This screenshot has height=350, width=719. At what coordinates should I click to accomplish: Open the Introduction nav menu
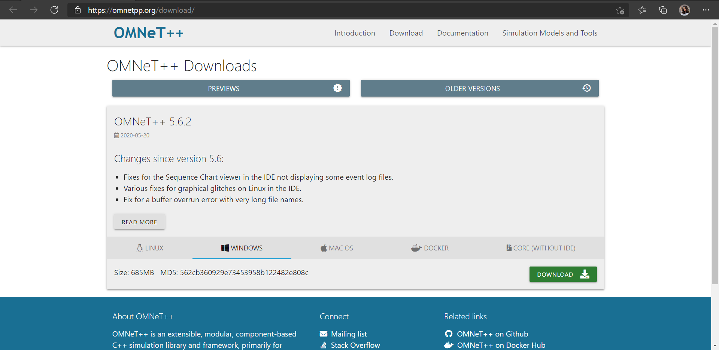click(355, 33)
